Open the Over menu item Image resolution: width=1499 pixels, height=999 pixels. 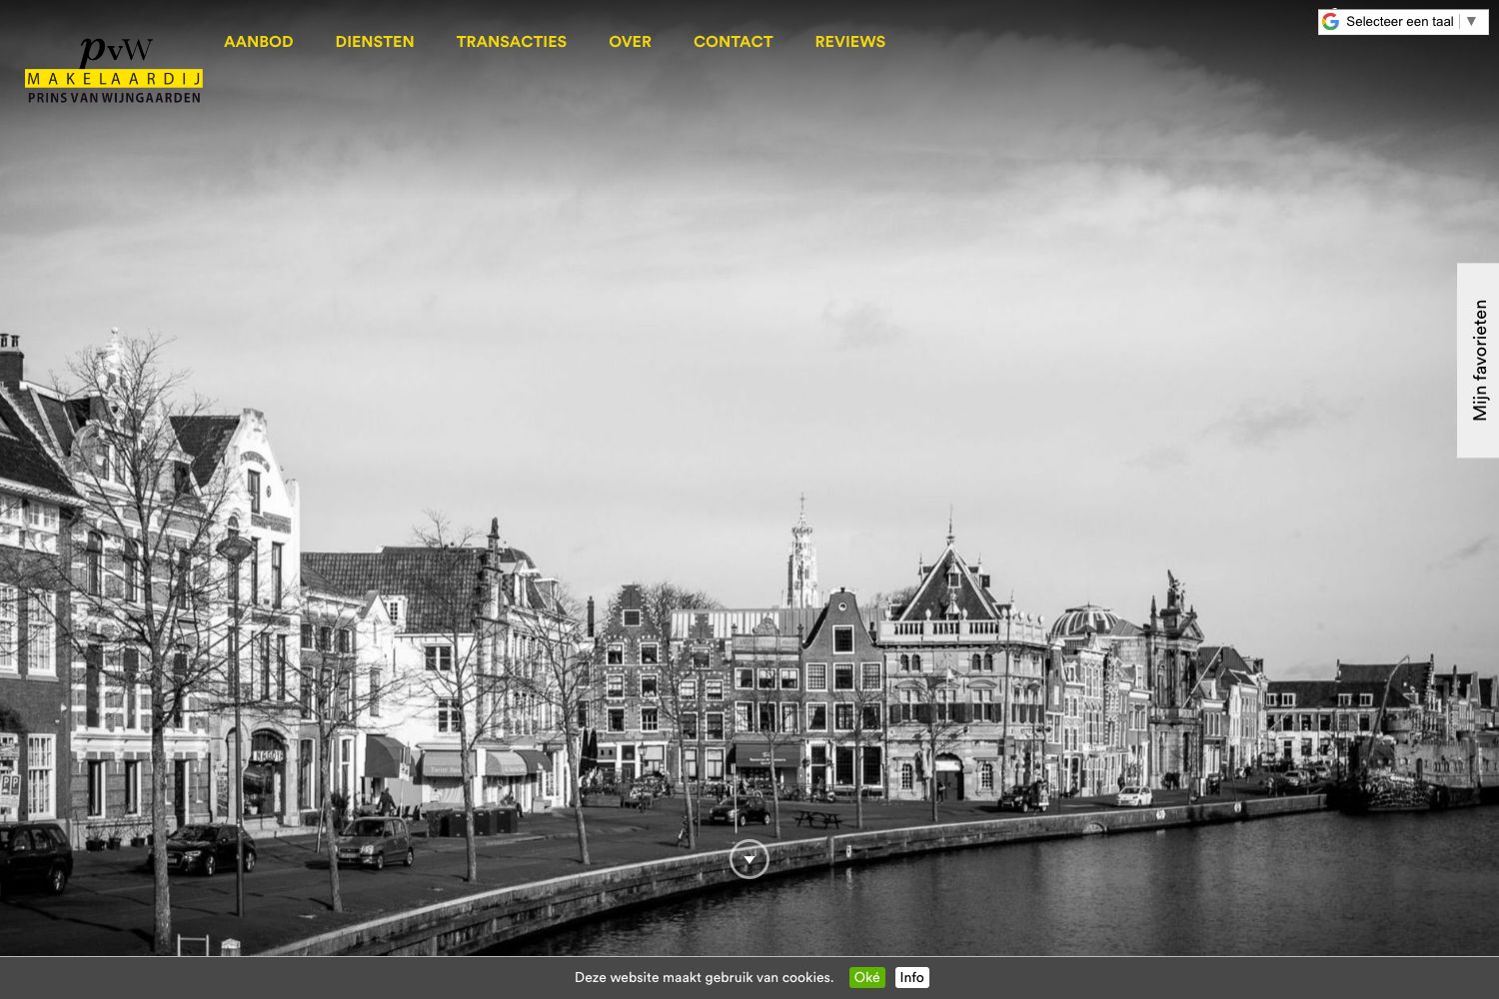click(630, 41)
